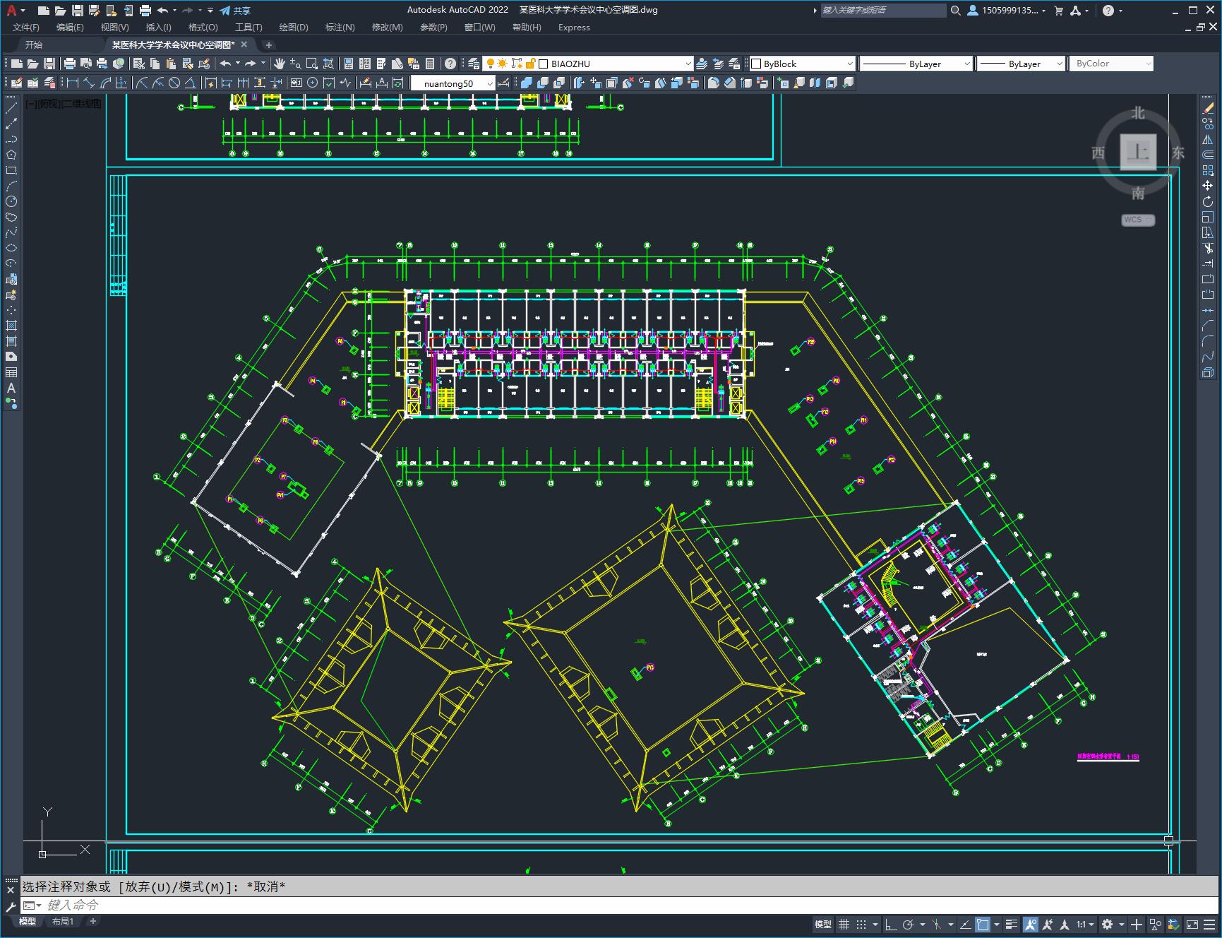Viewport: 1222px width, 938px height.
Task: Click the Aligned dimension tool
Action: (88, 83)
